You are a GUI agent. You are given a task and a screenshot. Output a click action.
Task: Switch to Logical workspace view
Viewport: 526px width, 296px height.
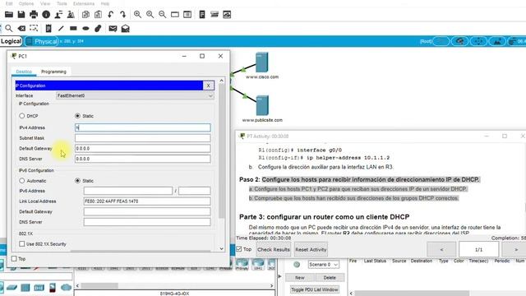pos(11,41)
